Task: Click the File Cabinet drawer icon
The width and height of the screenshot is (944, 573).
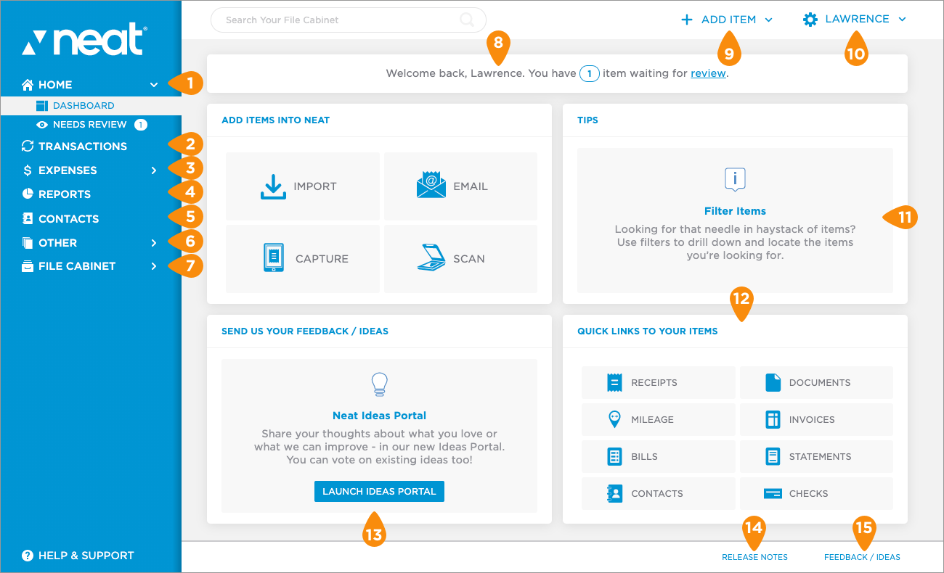Action: tap(28, 265)
